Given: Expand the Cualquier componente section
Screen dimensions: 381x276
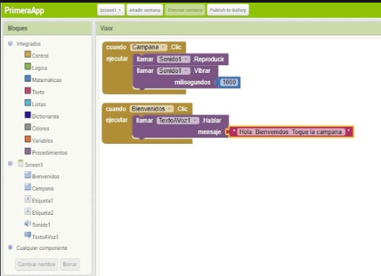Looking at the screenshot, I should click(x=10, y=247).
